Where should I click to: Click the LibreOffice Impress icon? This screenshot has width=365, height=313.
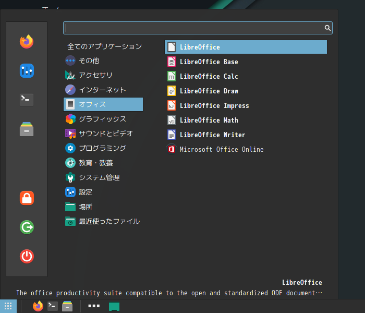click(172, 105)
